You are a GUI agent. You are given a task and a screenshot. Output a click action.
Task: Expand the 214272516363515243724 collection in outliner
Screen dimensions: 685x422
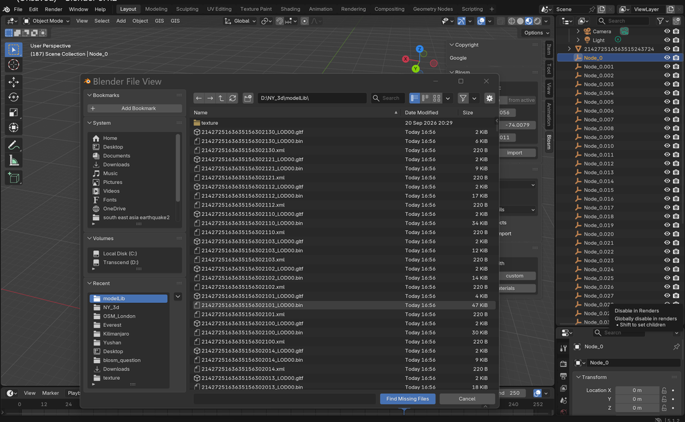pyautogui.click(x=569, y=49)
